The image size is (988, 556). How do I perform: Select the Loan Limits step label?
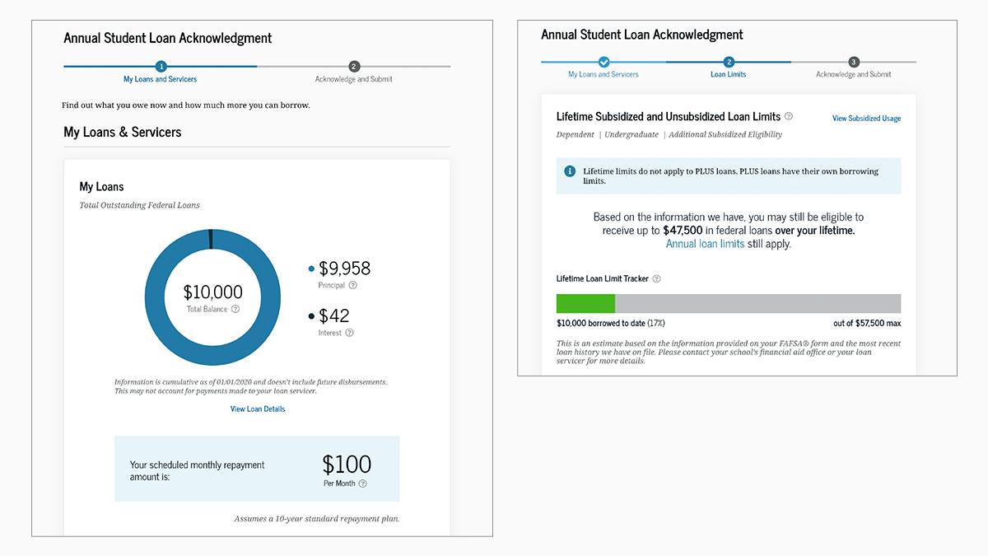pos(729,72)
